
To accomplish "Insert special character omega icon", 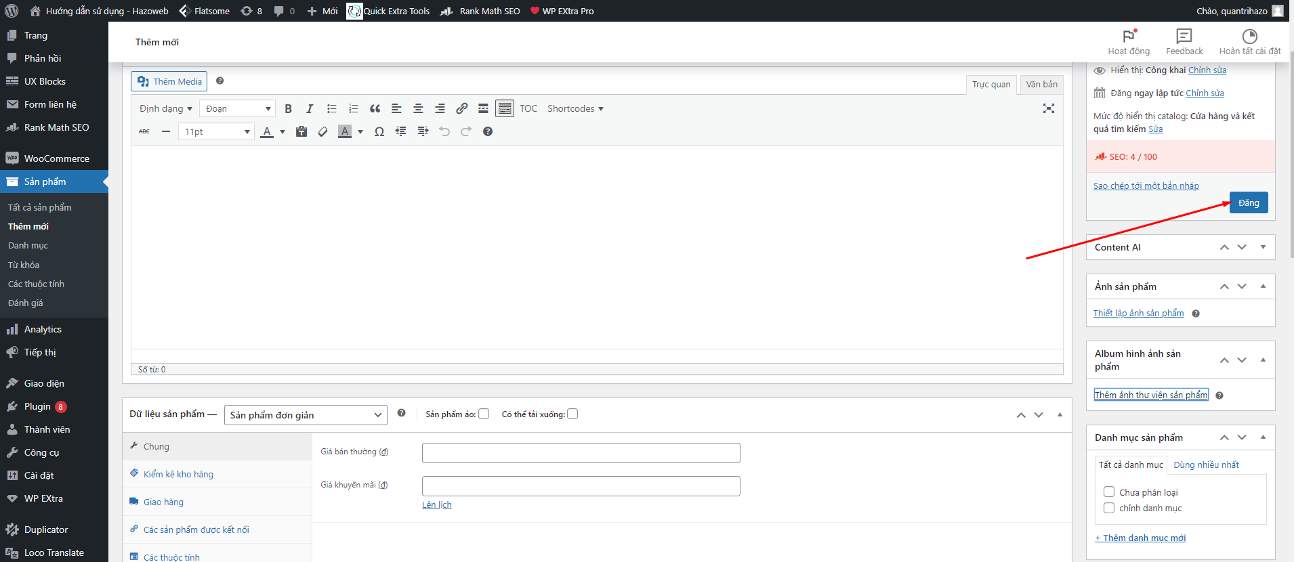I will click(379, 131).
